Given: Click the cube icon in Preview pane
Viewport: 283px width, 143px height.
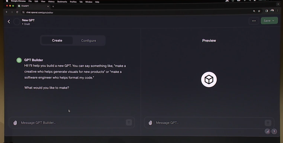Looking at the screenshot, I should [209, 80].
